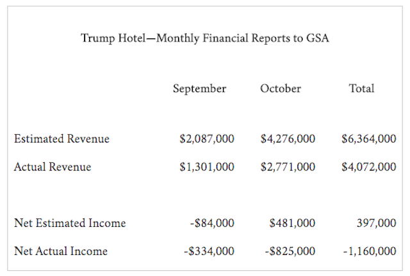The image size is (410, 276).
Task: Select the October column header
Action: click(281, 89)
